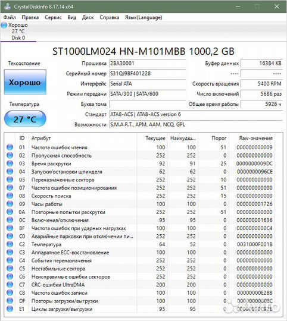Open the Сервис menu
This screenshot has width=287, height=321.
tap(53, 17)
